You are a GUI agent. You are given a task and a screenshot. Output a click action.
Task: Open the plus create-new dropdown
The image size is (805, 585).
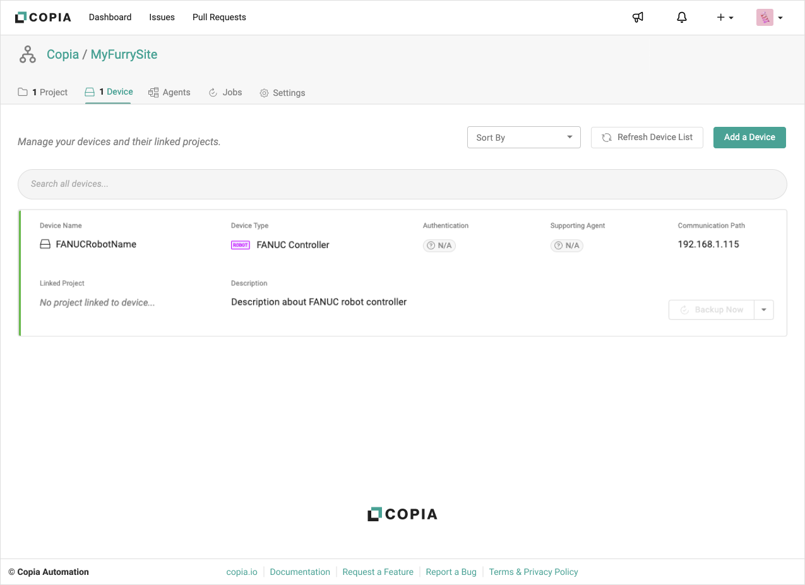(x=724, y=18)
